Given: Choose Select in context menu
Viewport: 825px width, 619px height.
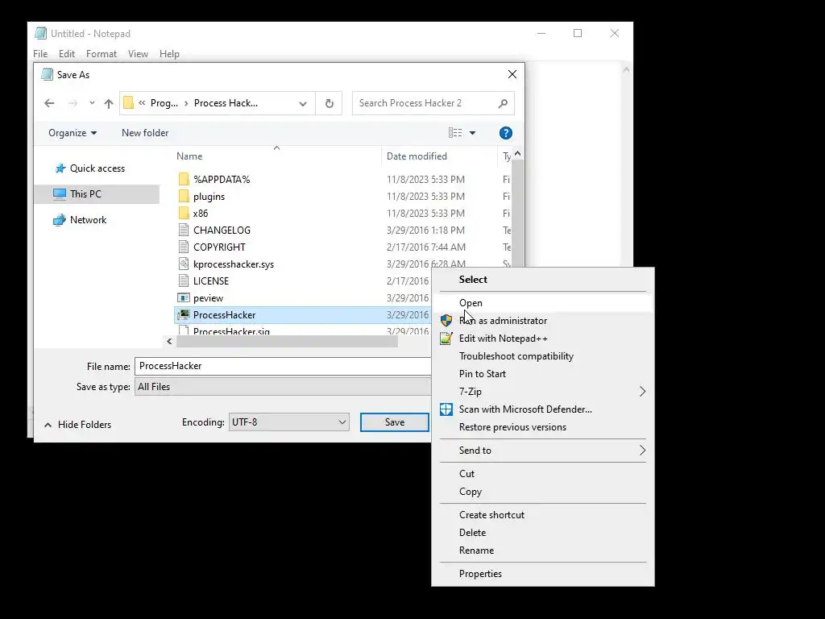Looking at the screenshot, I should pos(543,280).
